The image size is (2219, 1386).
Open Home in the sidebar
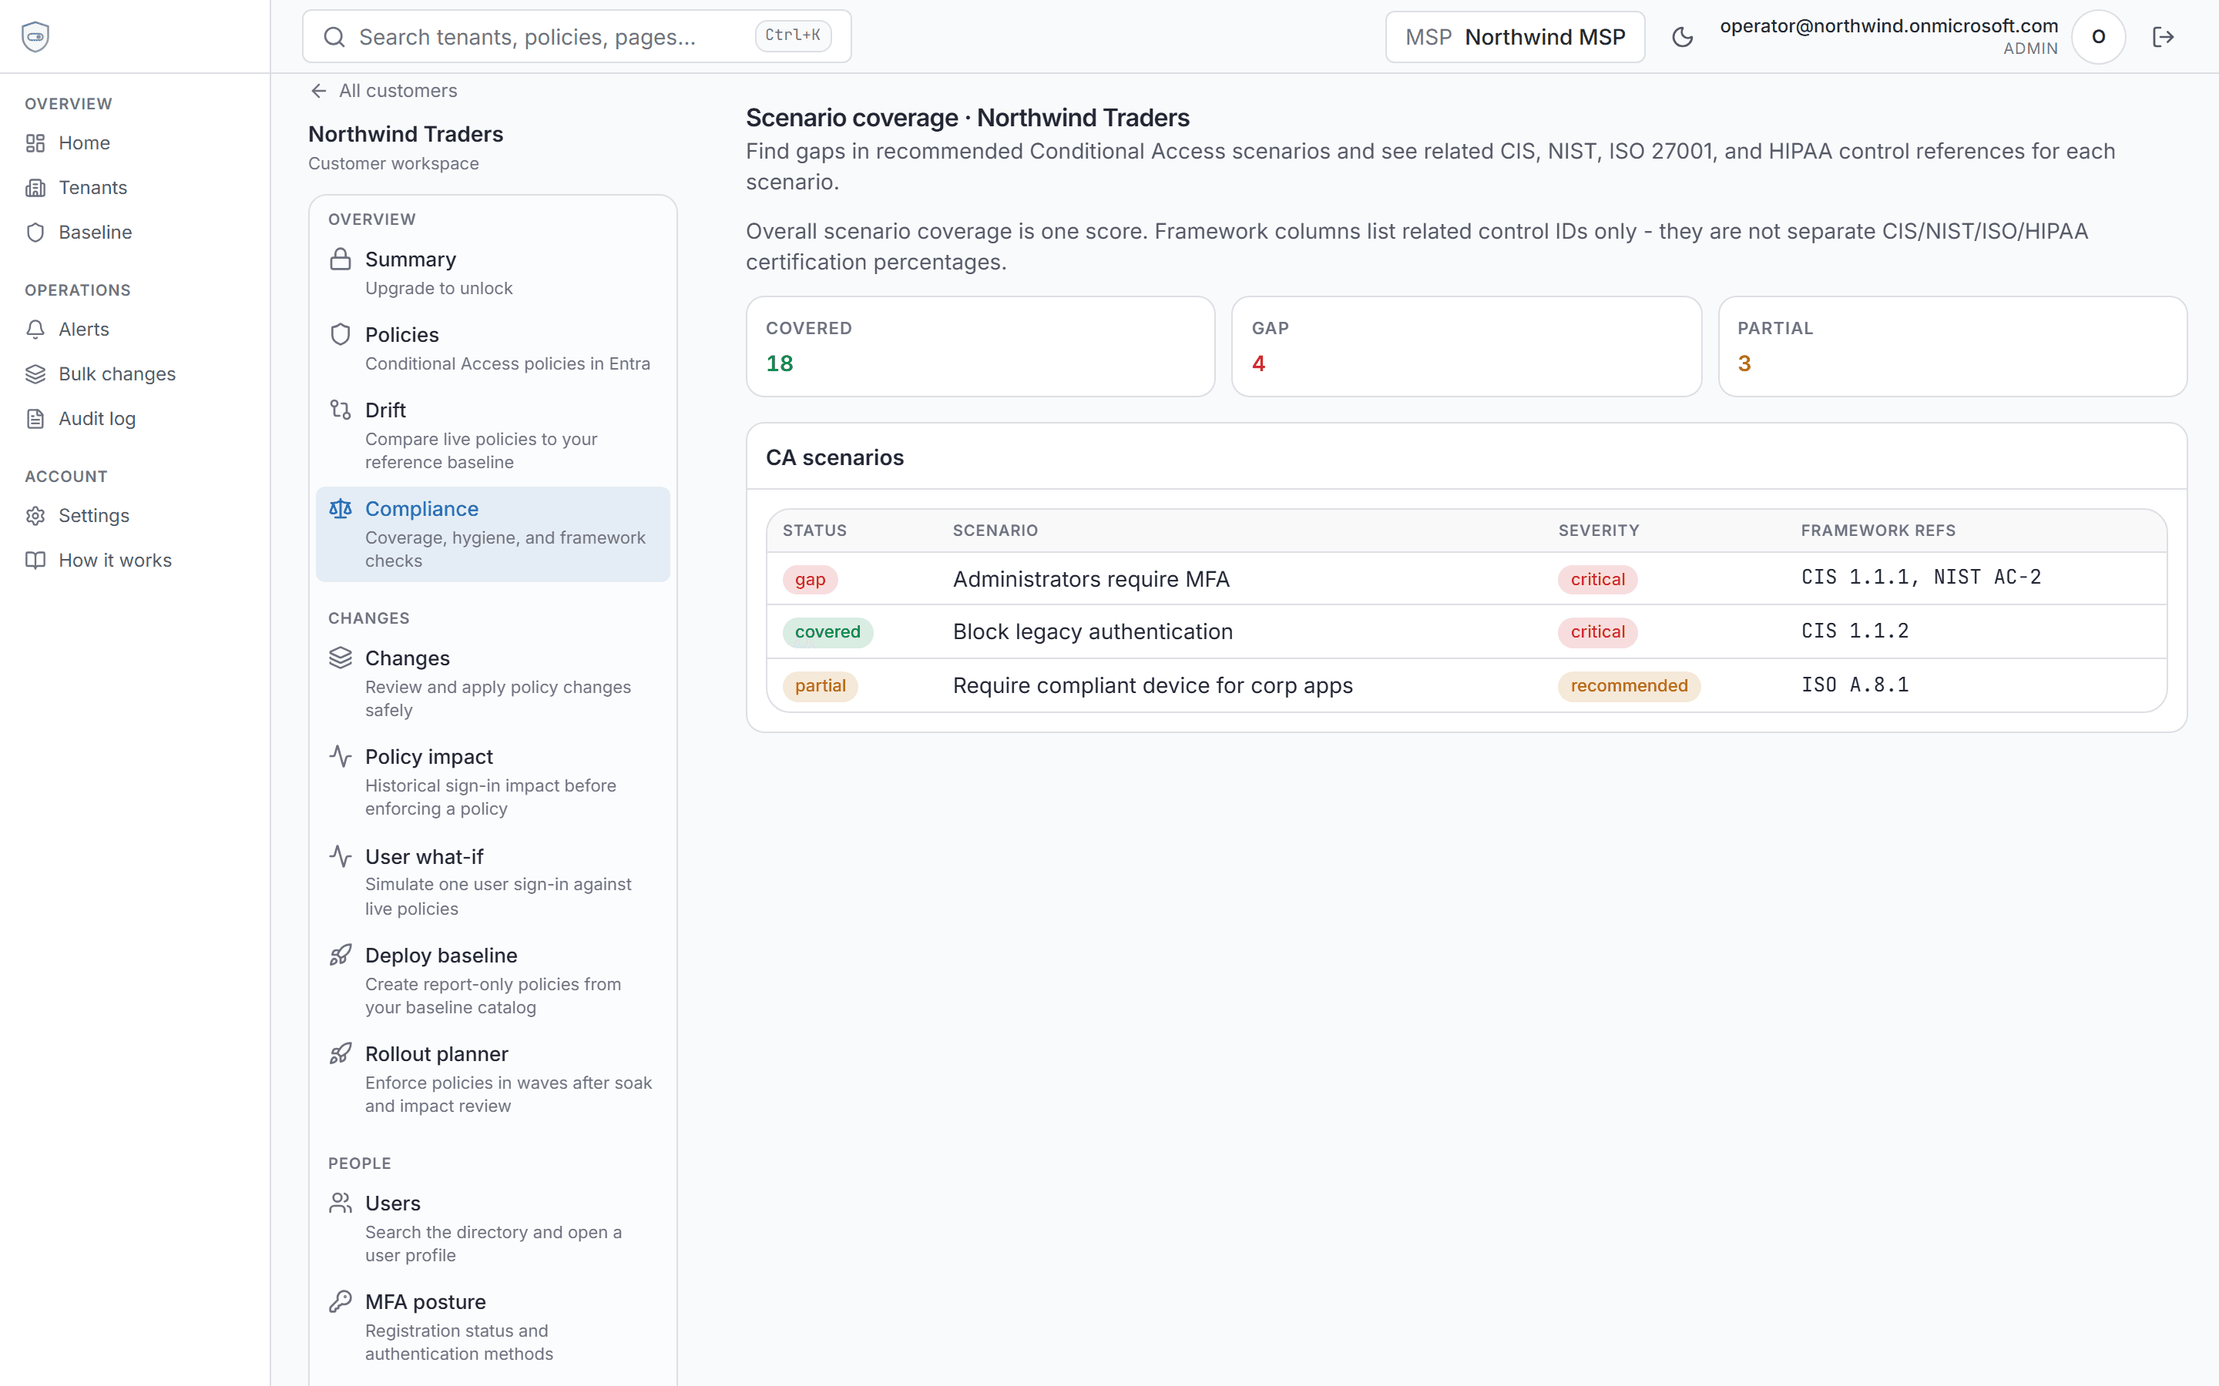click(x=135, y=143)
